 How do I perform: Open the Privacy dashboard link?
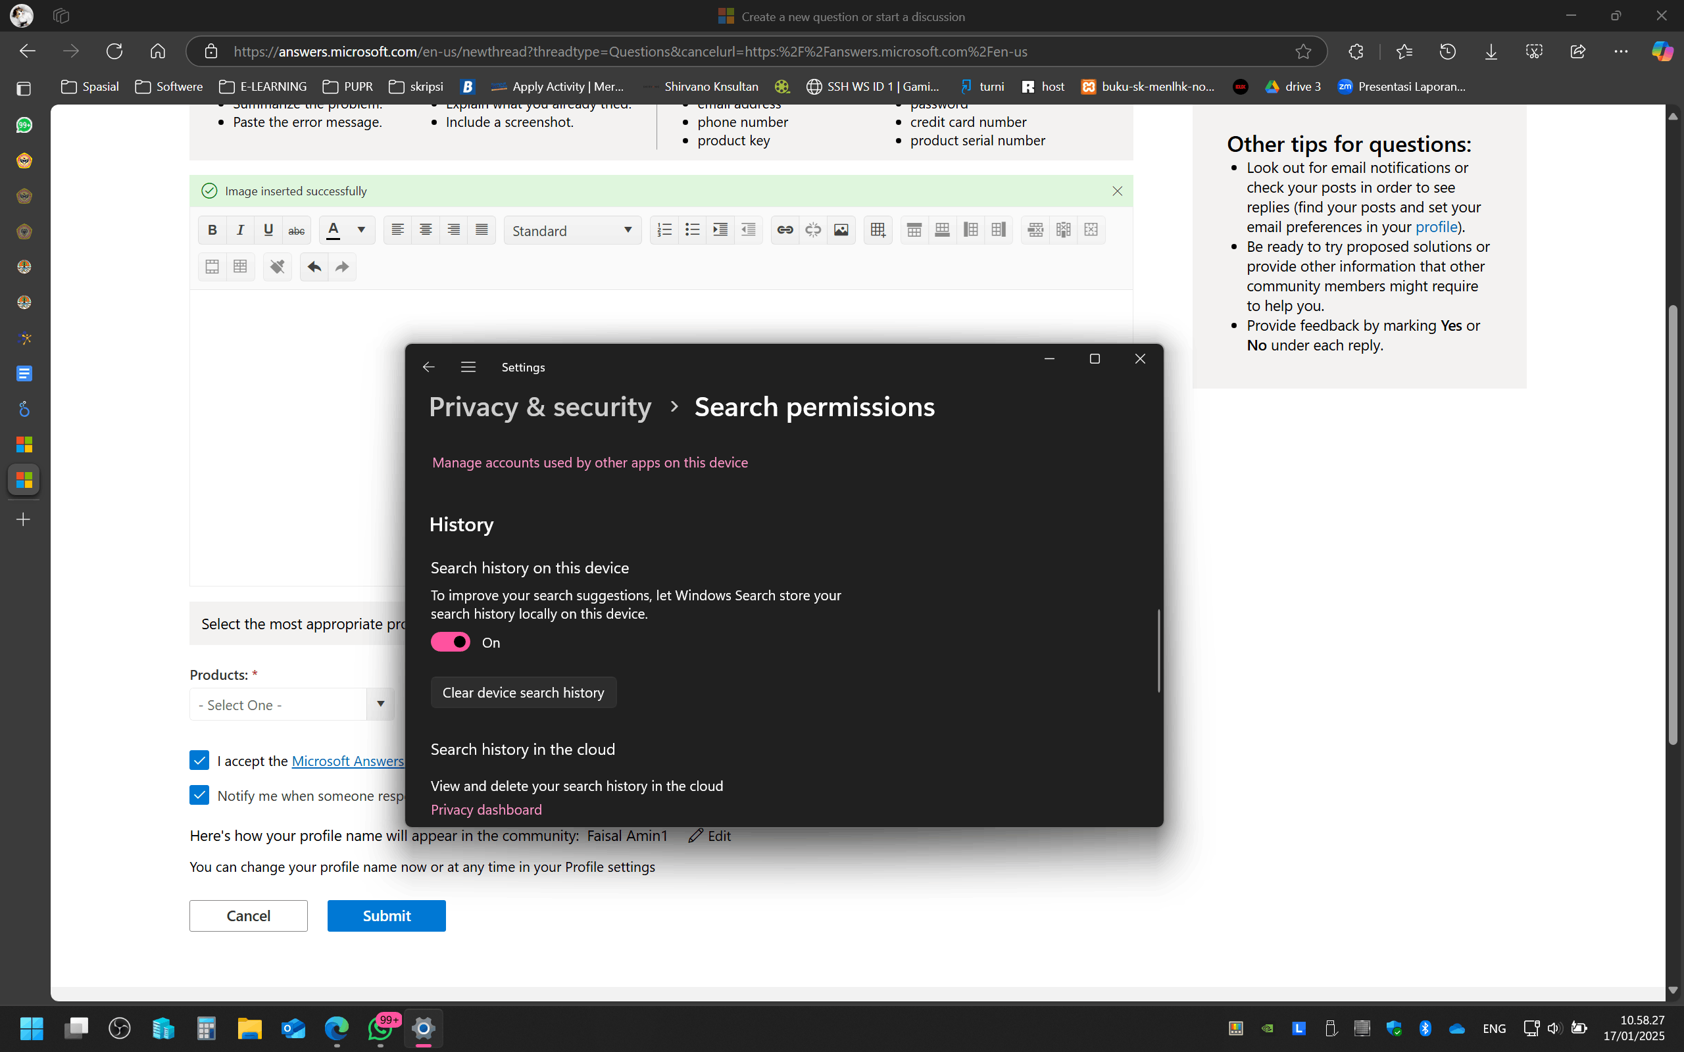485,809
